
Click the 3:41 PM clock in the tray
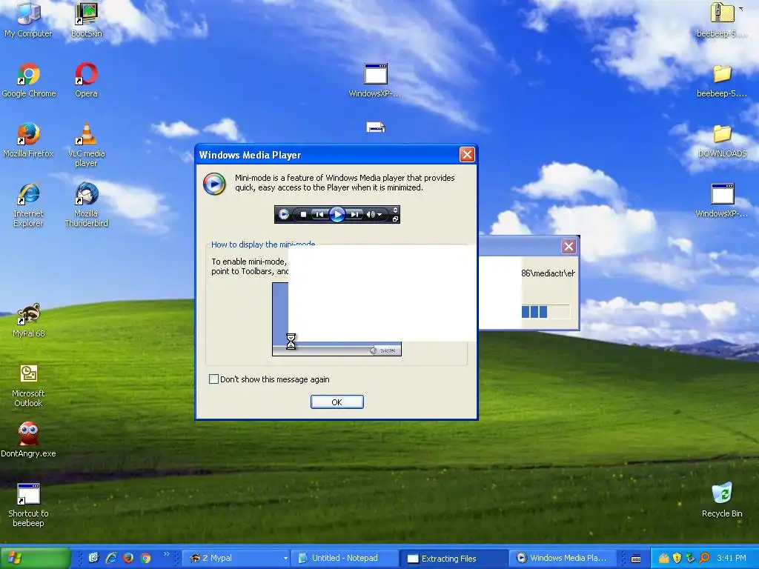click(732, 558)
